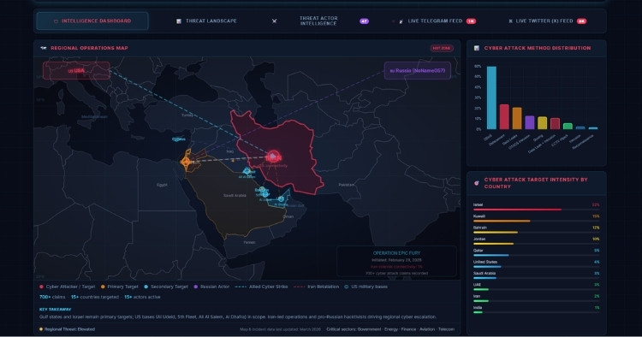Click the UAE row in intensity list

[x=537, y=287]
